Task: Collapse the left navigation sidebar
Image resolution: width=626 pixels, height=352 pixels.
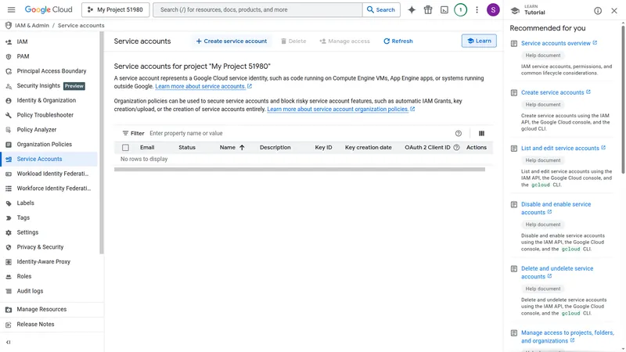Action: coord(9,342)
